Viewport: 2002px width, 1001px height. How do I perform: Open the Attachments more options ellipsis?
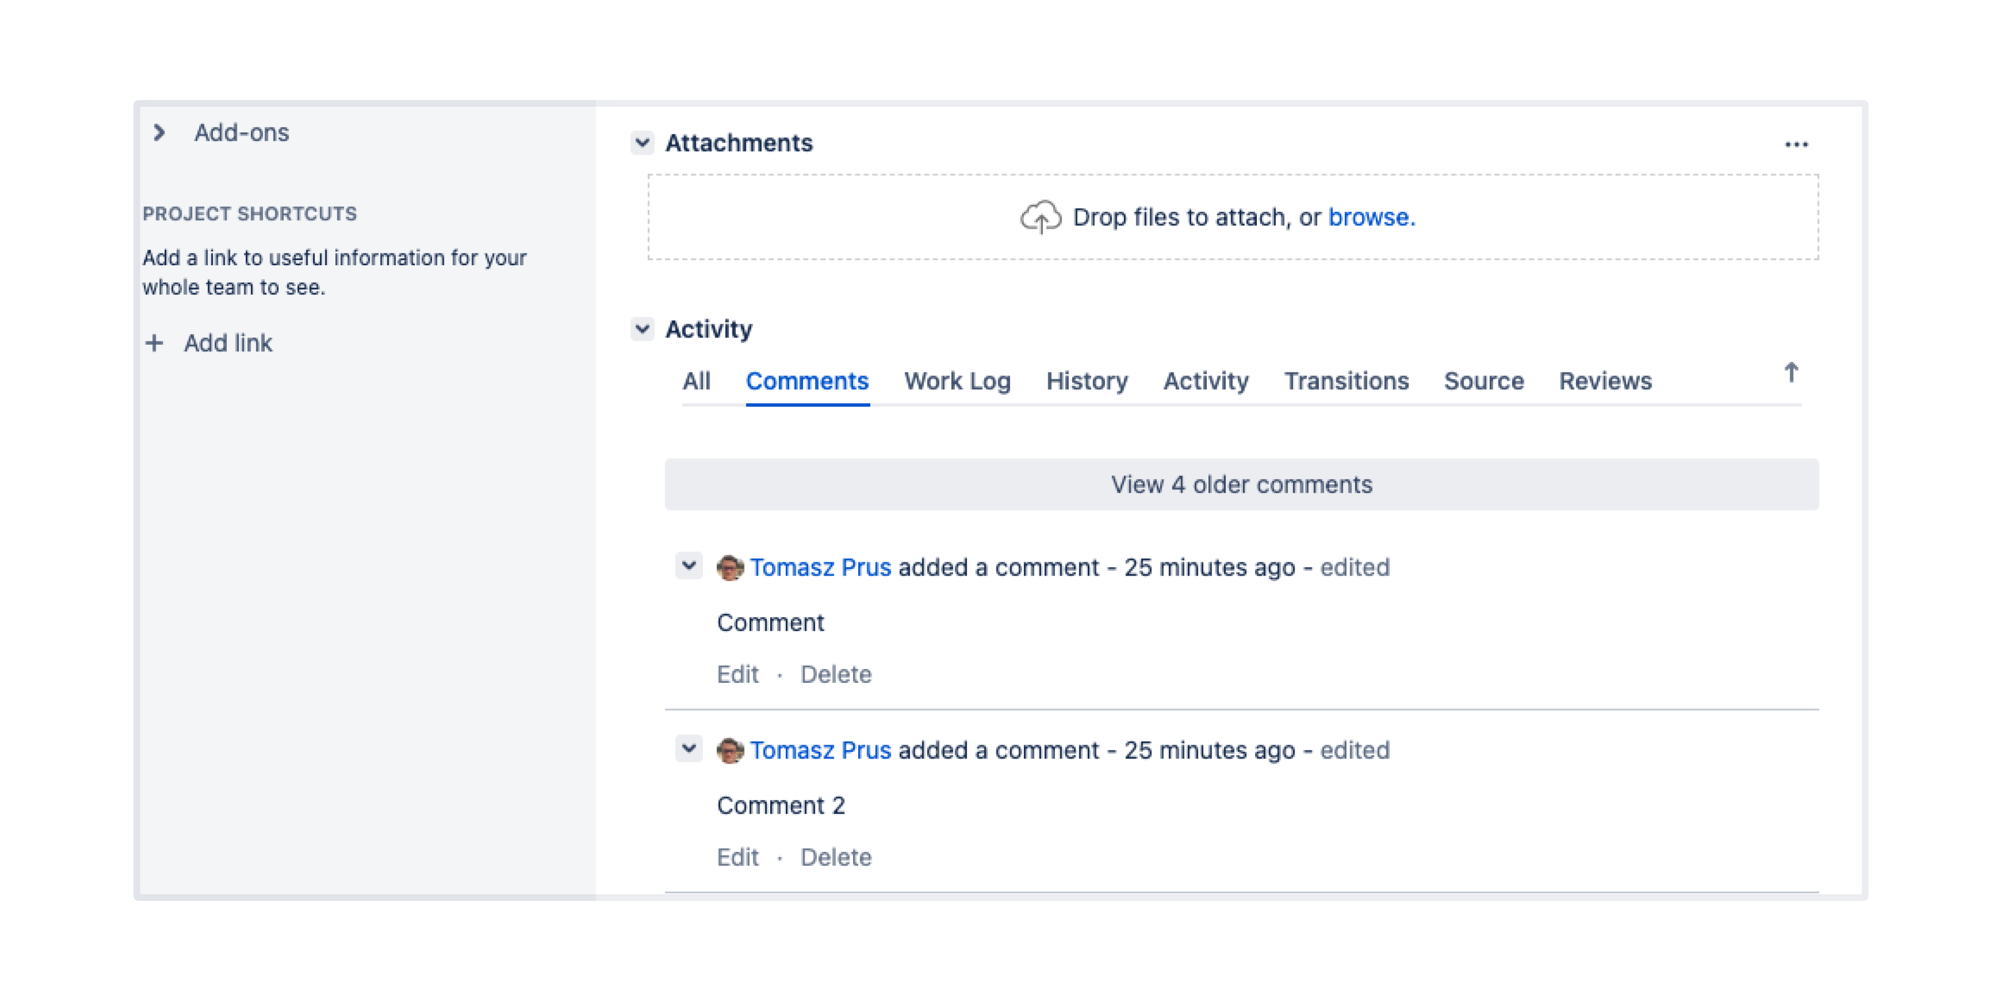point(1796,145)
